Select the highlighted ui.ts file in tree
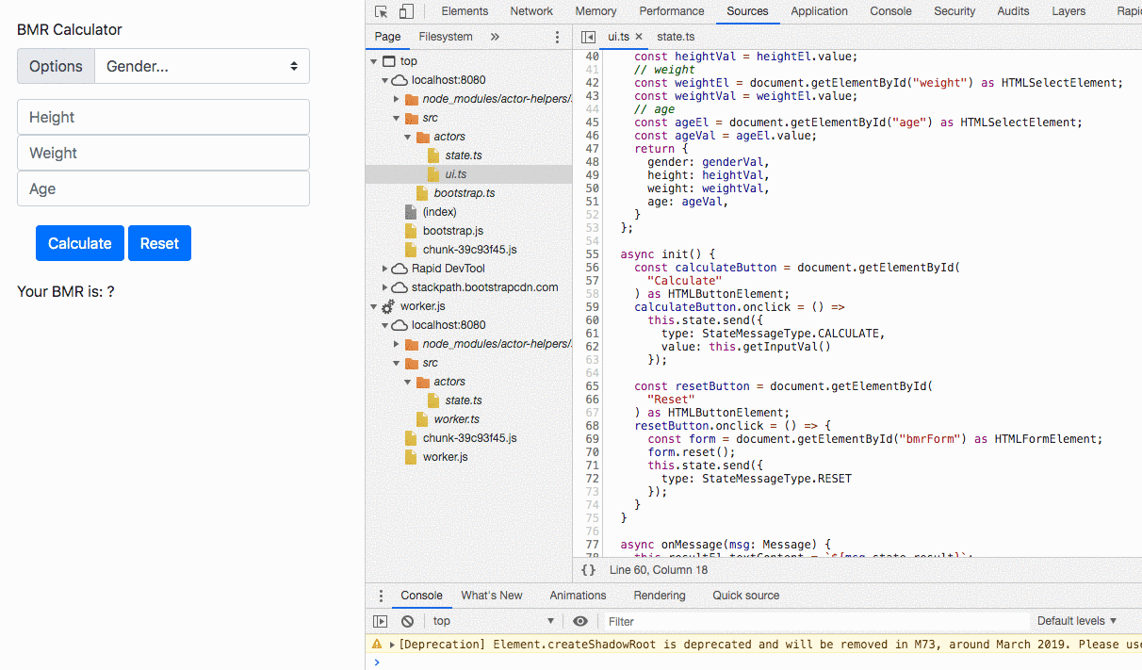 [468, 174]
